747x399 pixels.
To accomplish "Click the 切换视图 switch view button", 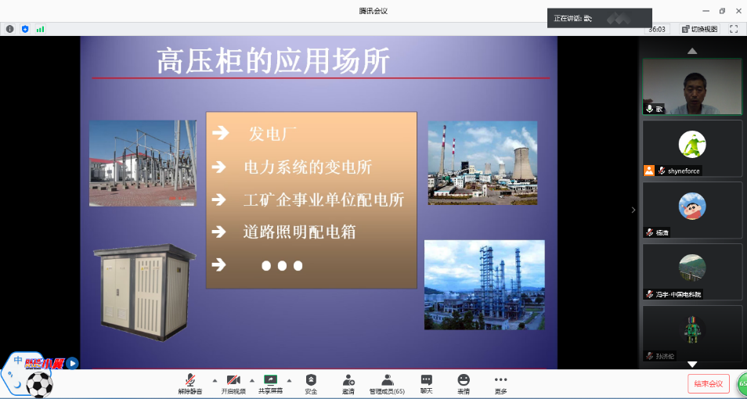I will [699, 29].
